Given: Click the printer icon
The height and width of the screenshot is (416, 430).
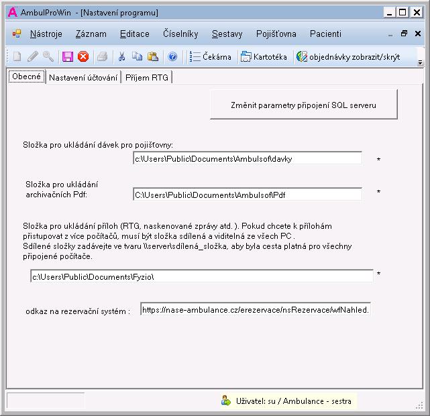Looking at the screenshot, I should (102, 56).
